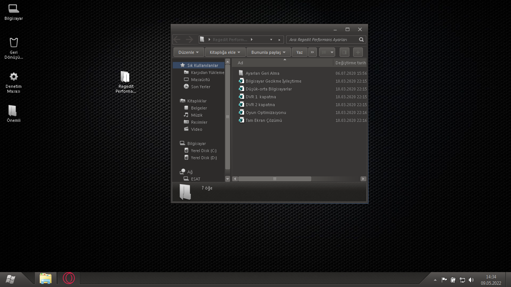Screen dimensions: 511x287
Task: Select Bilgisayar in navigation pane
Action: 193,143
